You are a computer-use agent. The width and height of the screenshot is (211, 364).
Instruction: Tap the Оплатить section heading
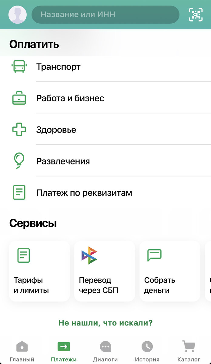tap(34, 45)
